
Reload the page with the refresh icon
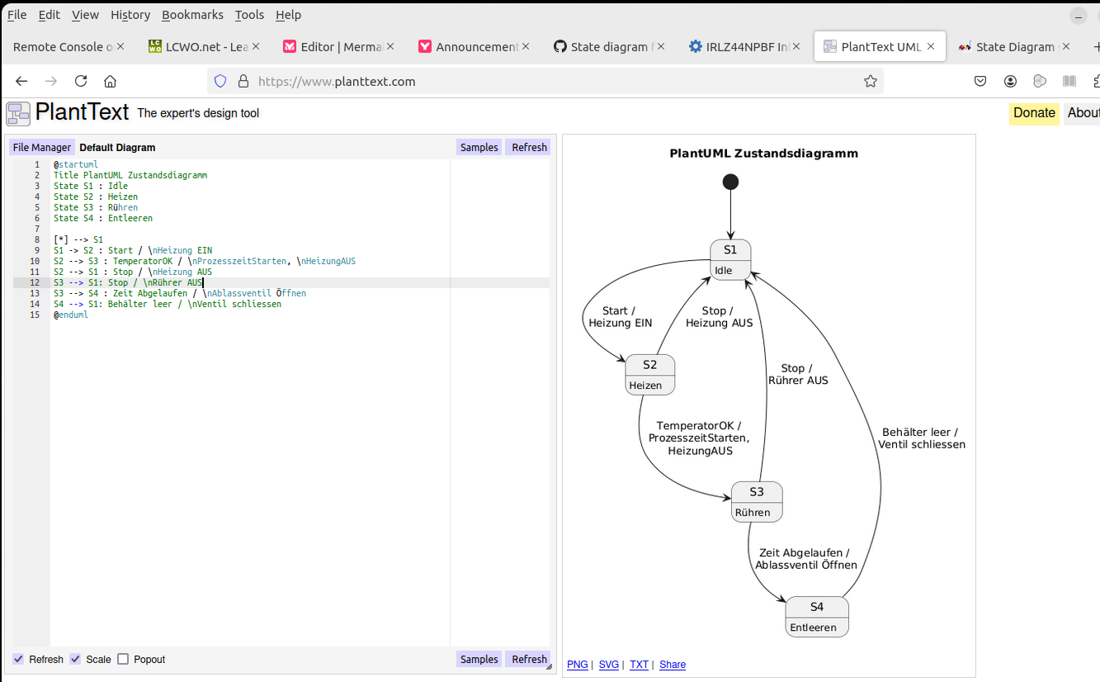pyautogui.click(x=81, y=81)
